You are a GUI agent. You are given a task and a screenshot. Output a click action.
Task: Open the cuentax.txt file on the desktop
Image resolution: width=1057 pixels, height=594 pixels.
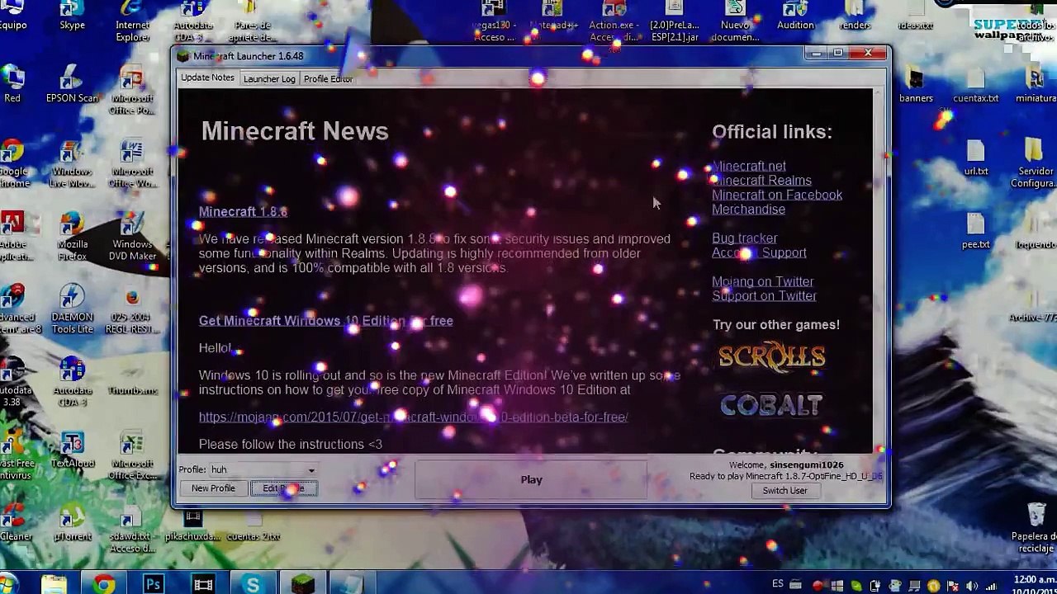975,86
